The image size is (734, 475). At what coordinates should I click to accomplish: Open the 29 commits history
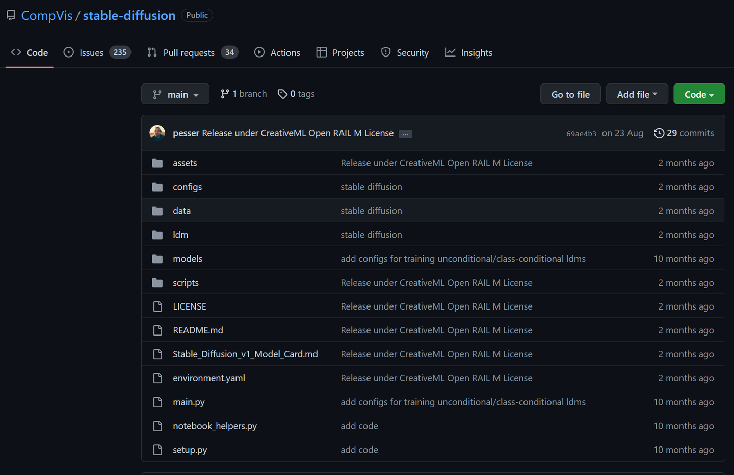click(x=684, y=133)
